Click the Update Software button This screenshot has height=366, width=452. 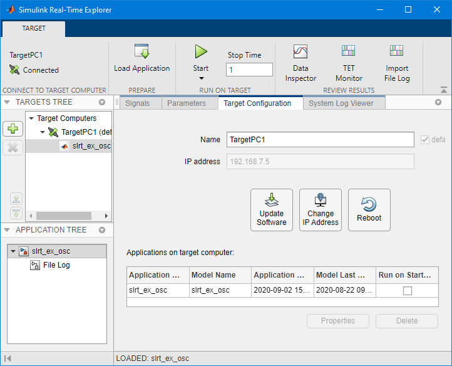click(x=272, y=210)
